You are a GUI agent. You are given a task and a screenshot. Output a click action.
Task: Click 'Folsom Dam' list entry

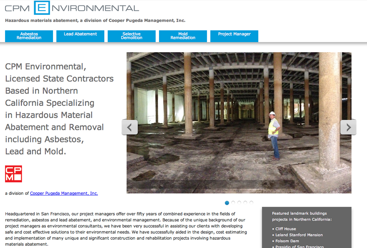pos(287,241)
